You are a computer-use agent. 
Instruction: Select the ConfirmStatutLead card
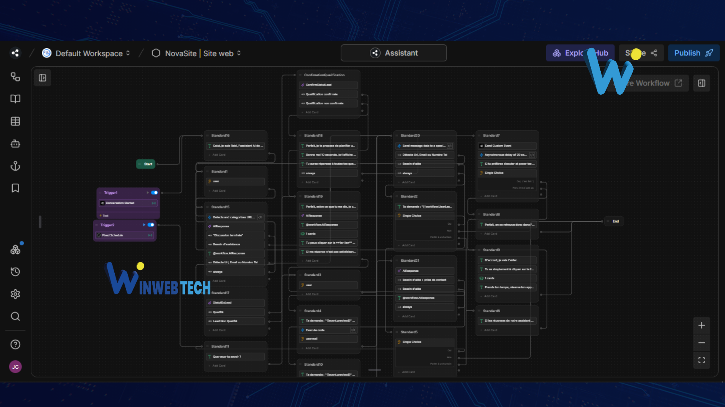pyautogui.click(x=328, y=85)
